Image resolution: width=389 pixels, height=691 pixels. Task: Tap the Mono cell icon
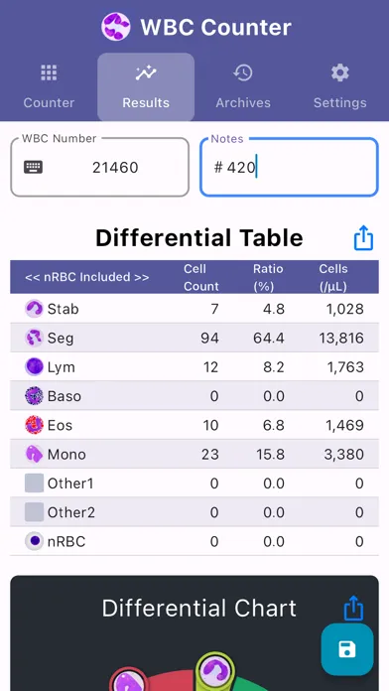(x=34, y=454)
